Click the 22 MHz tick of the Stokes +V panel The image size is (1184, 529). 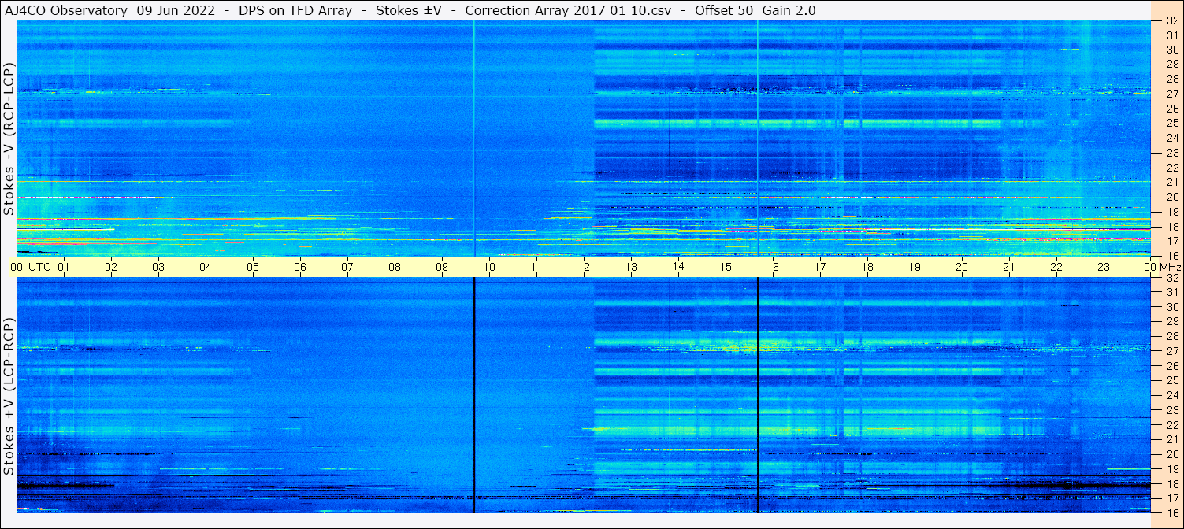[x=1171, y=425]
